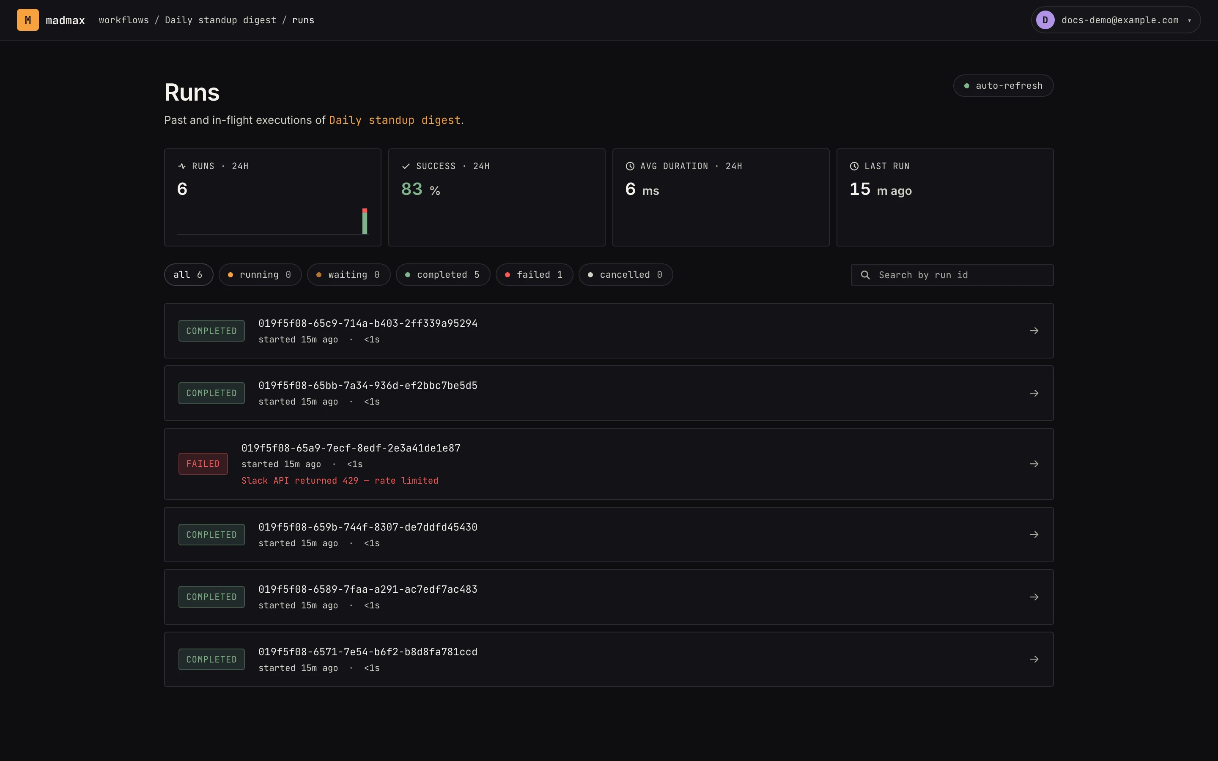Viewport: 1218px width, 761px height.
Task: Filter by waiting runs
Action: (x=348, y=275)
